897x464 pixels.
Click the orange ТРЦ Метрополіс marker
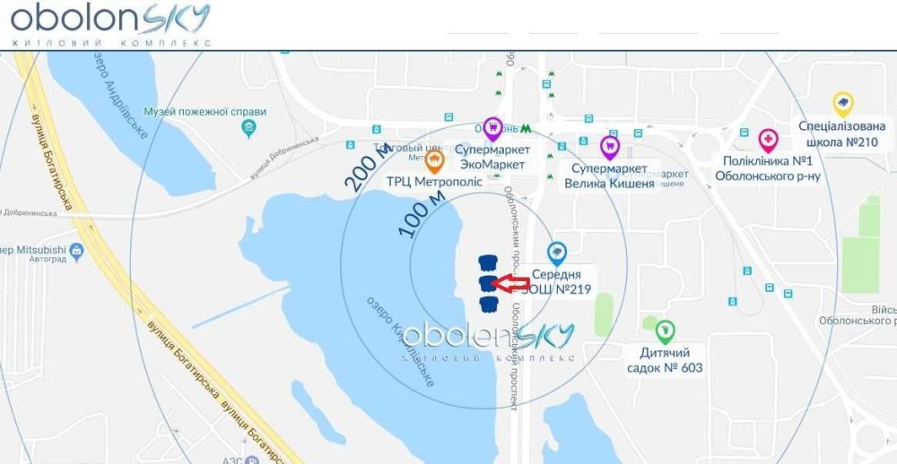coord(435,162)
